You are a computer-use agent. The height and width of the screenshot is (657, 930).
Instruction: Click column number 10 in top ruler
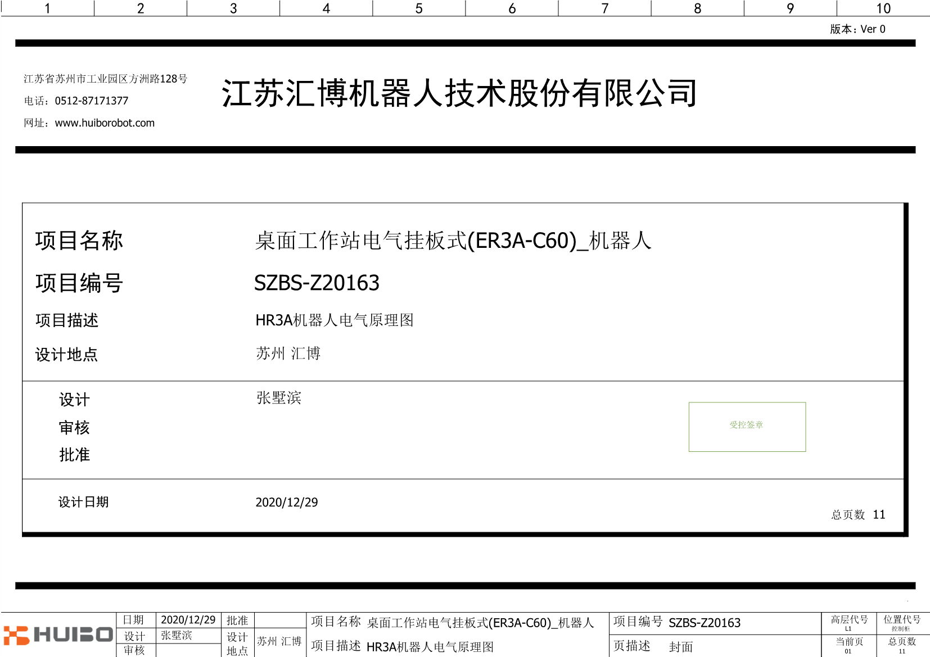(883, 8)
